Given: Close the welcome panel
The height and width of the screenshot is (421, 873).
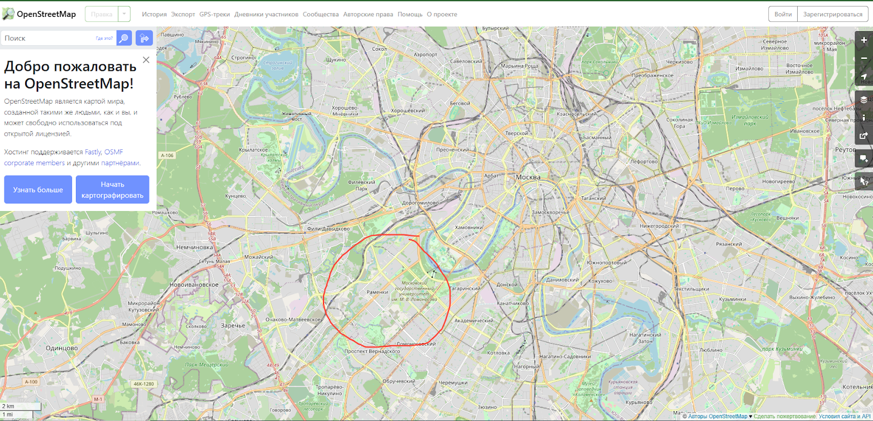Looking at the screenshot, I should (x=146, y=60).
